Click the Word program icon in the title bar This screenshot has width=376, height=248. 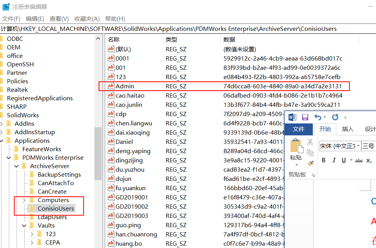(293, 117)
